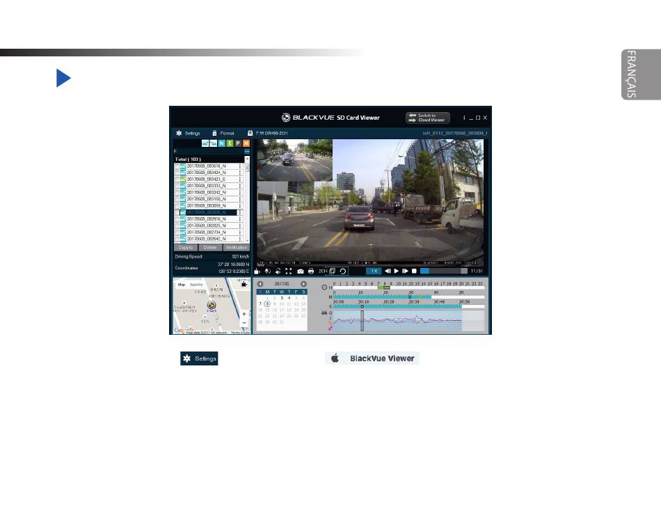Select the Map view tab
The height and width of the screenshot is (529, 661).
(x=182, y=285)
